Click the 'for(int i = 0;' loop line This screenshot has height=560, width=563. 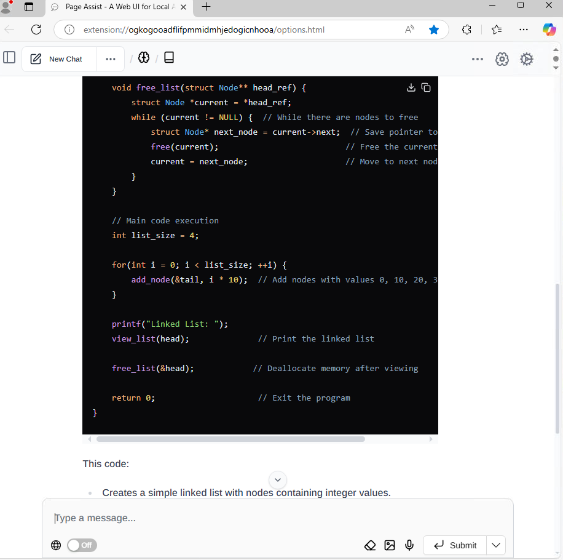pyautogui.click(x=199, y=265)
